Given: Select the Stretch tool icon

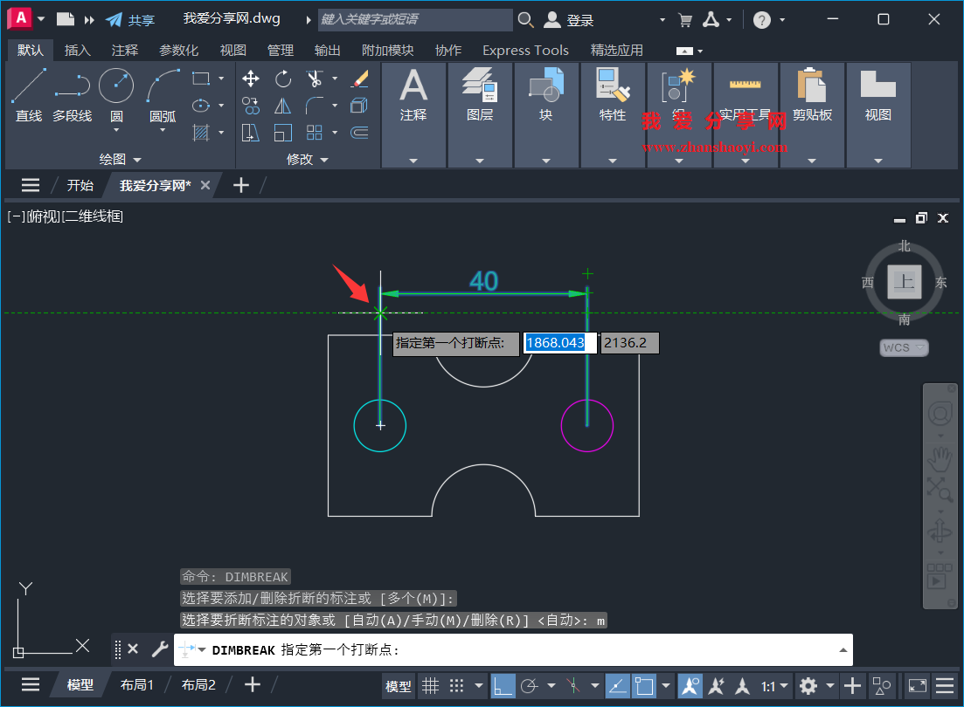Looking at the screenshot, I should coord(251,133).
